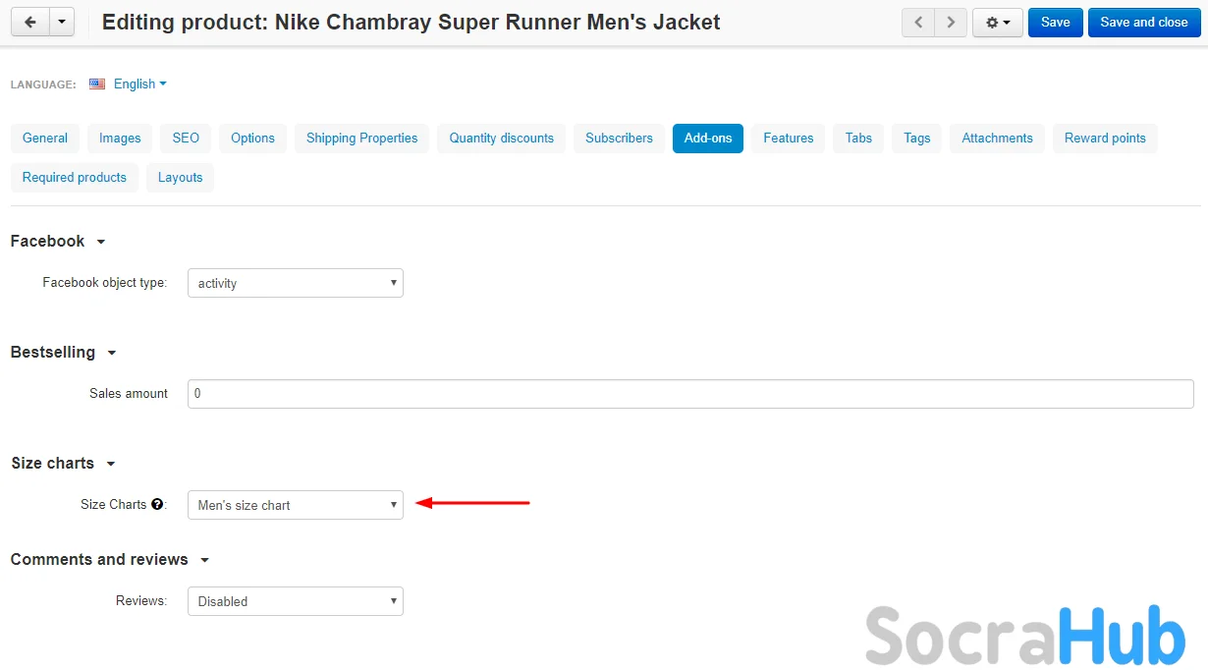Open the Men's size chart dropdown
This screenshot has height=670, width=1208.
[x=295, y=505]
